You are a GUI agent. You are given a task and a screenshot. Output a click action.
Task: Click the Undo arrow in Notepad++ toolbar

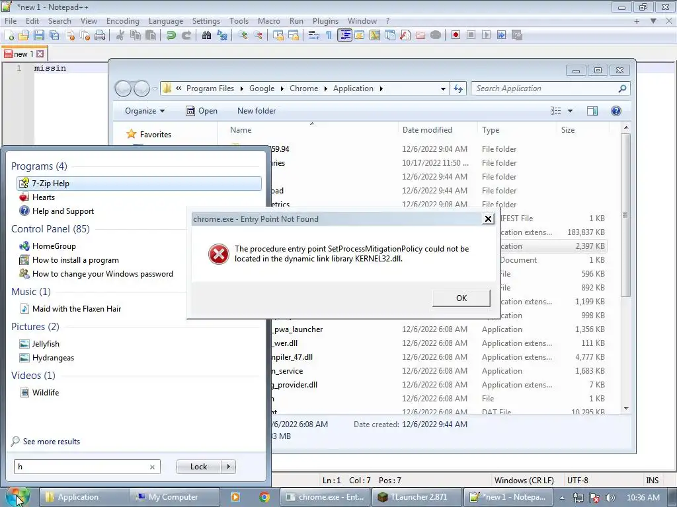pyautogui.click(x=171, y=36)
